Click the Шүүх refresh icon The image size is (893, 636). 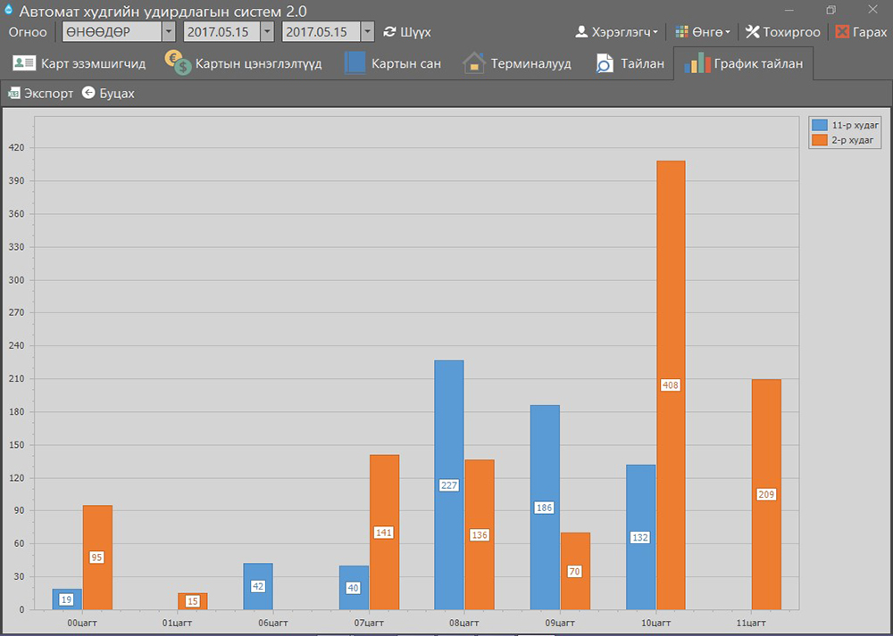pos(389,32)
